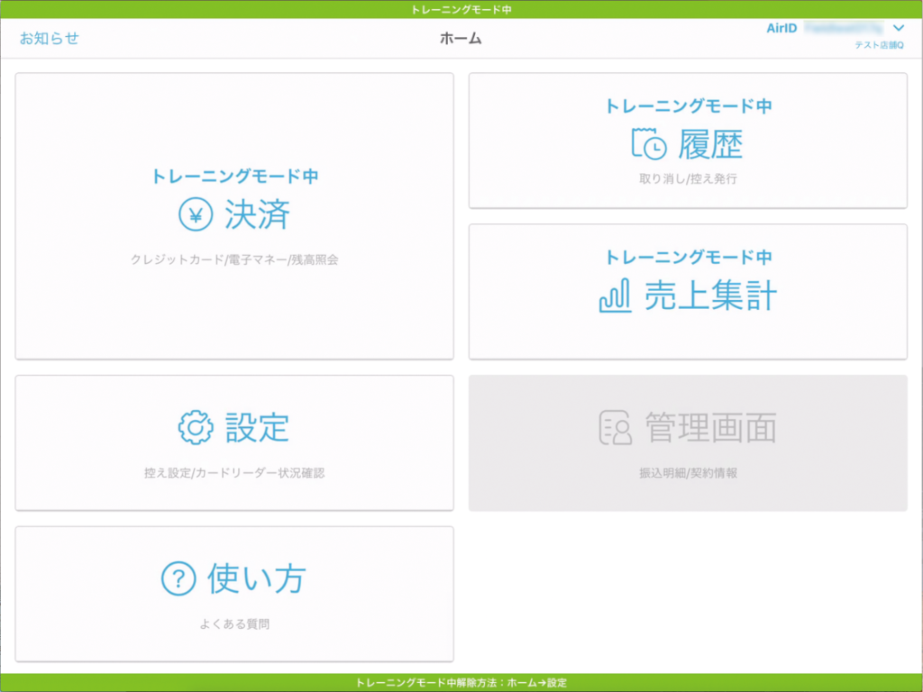Image resolution: width=923 pixels, height=692 pixels.
Task: Tap the bottom トレーニングモード中解除方法 banner
Action: pos(461,683)
